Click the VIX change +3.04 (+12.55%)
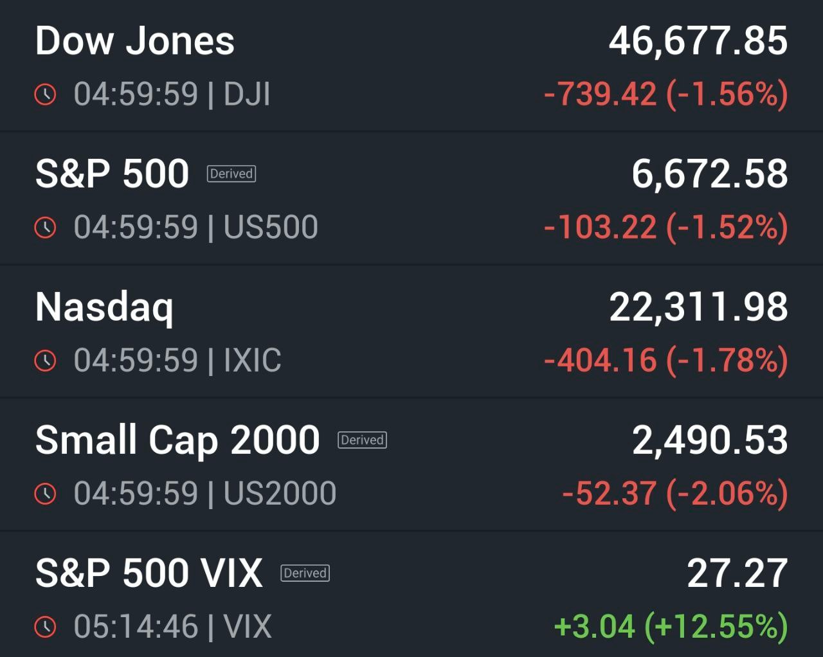 670,626
